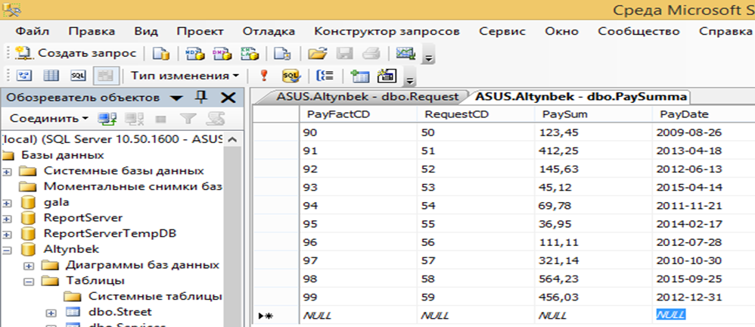Create an Analysis Services MDX query
This screenshot has width=755, height=327.
195,54
